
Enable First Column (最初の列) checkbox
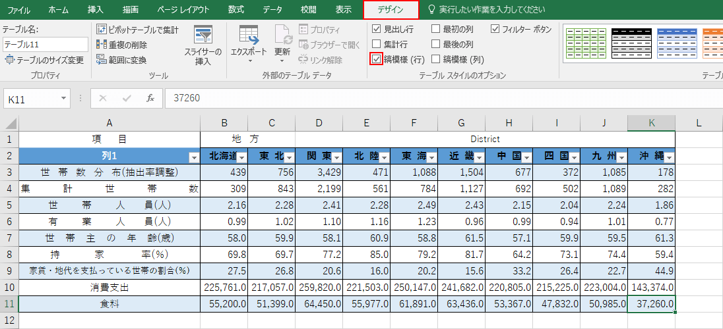click(x=436, y=30)
